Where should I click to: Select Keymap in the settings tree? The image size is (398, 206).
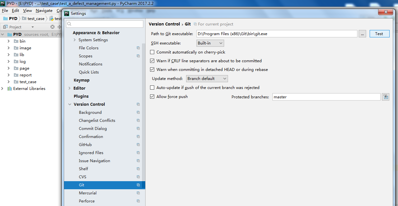[81, 80]
